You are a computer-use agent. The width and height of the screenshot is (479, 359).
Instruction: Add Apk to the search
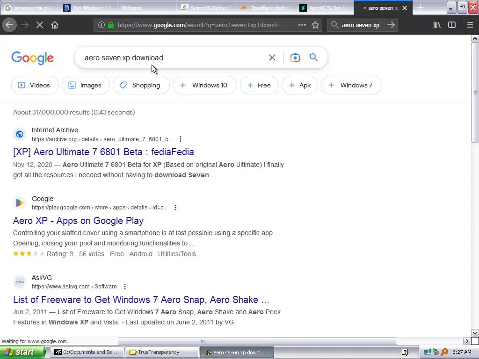pos(300,85)
